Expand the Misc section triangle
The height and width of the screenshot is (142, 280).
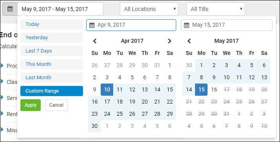(x=2, y=129)
